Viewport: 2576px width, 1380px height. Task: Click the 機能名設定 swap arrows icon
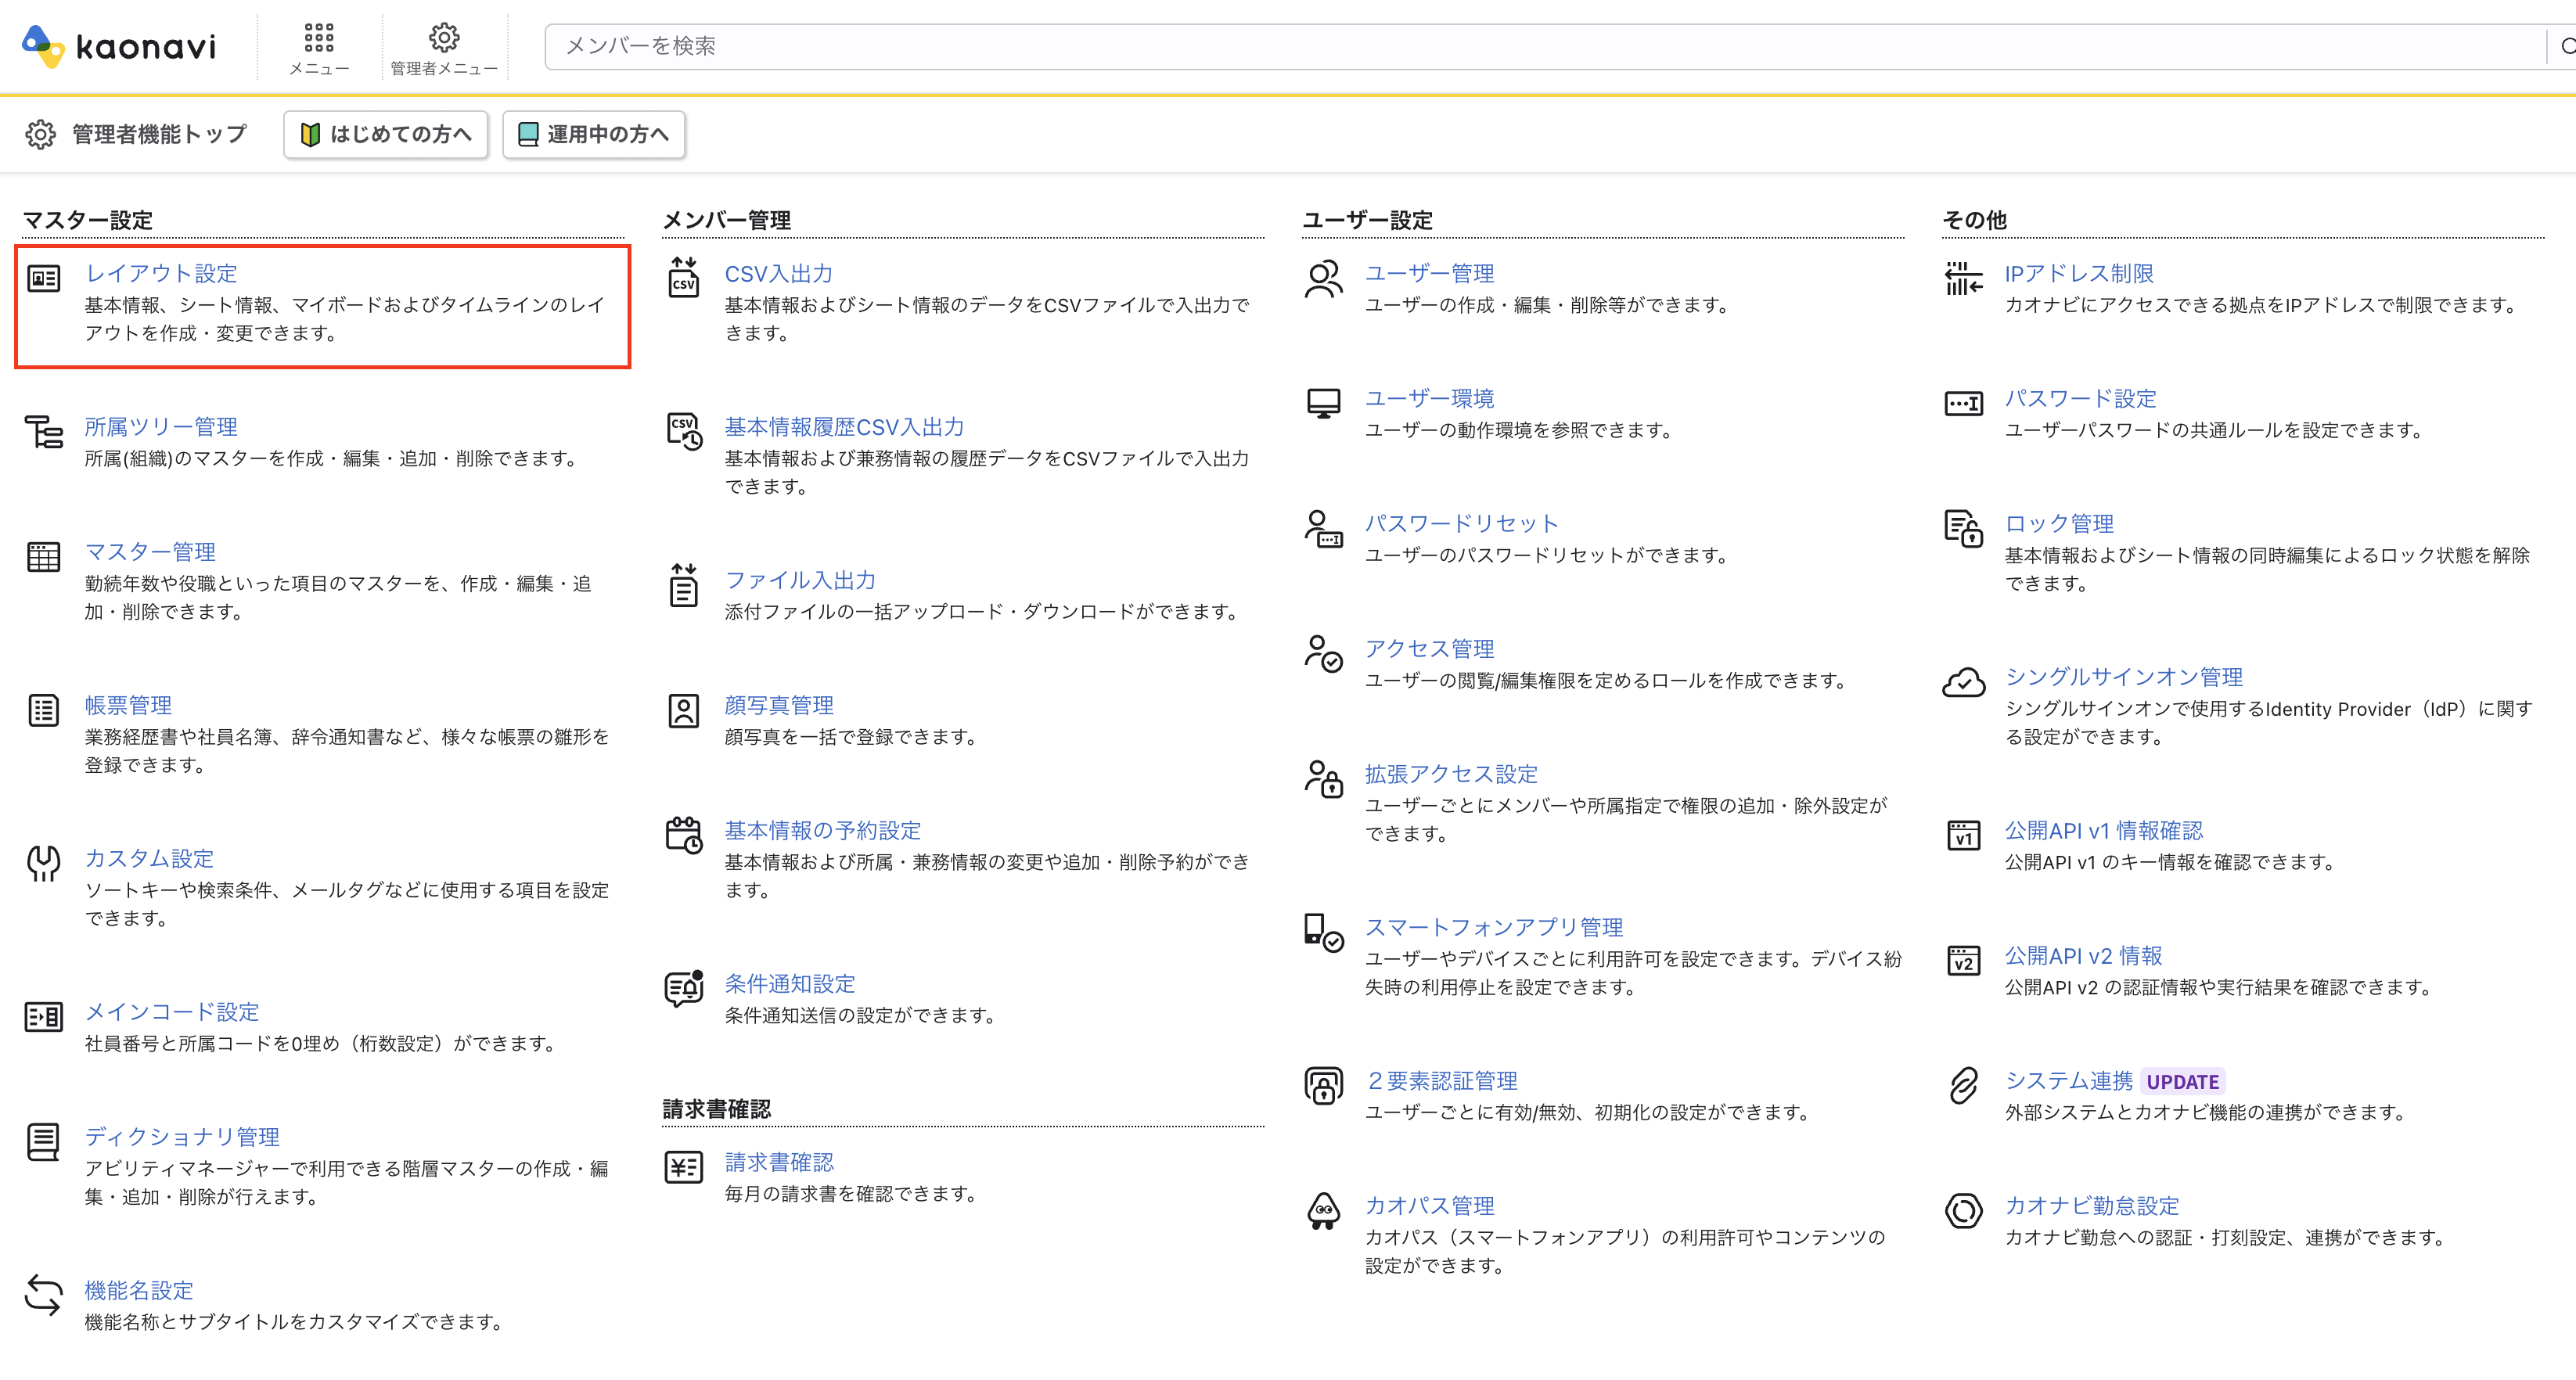coord(43,1295)
